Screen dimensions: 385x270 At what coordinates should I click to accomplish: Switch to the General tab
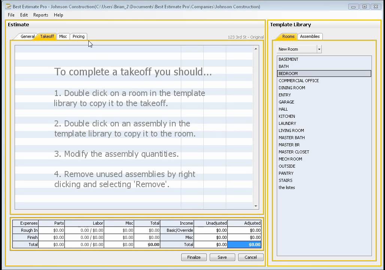(27, 36)
